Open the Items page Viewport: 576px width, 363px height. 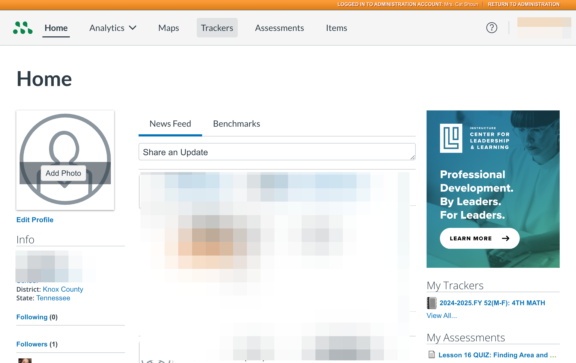coord(336,28)
